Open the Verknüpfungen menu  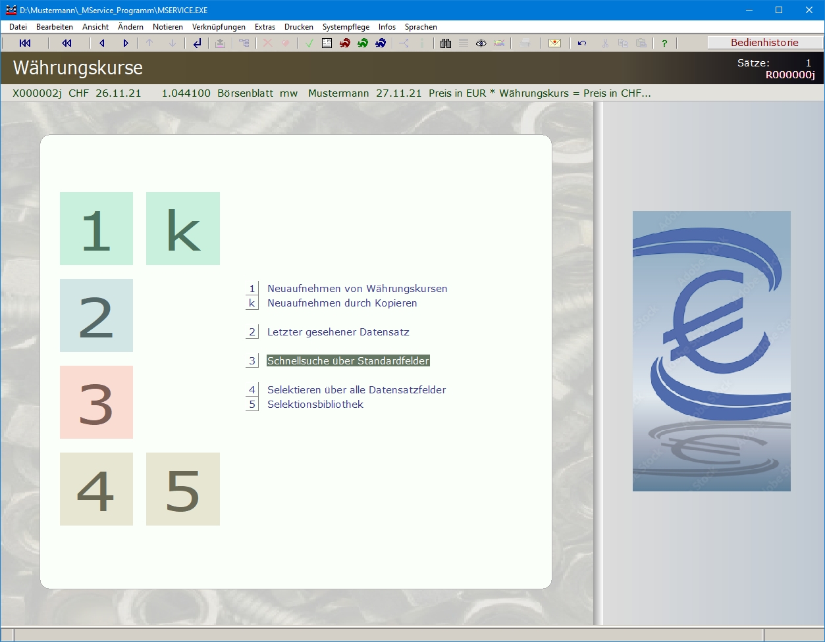coord(219,27)
